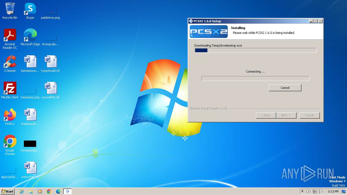The height and width of the screenshot is (195, 347).
Task: Click the 'Downloading Temp/dxwebsetup.exe' text
Action: pyautogui.click(x=218, y=45)
